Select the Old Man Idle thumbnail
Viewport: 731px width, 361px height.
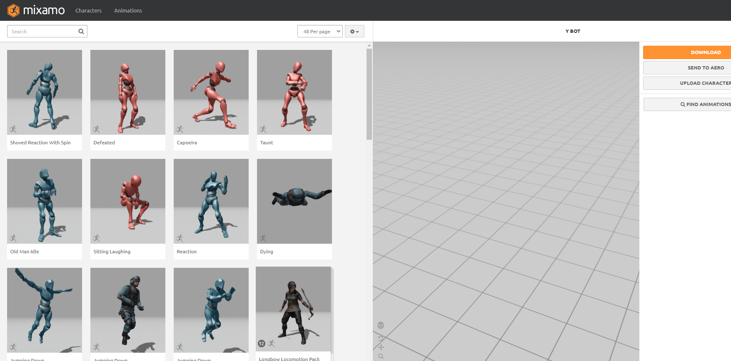(x=45, y=201)
